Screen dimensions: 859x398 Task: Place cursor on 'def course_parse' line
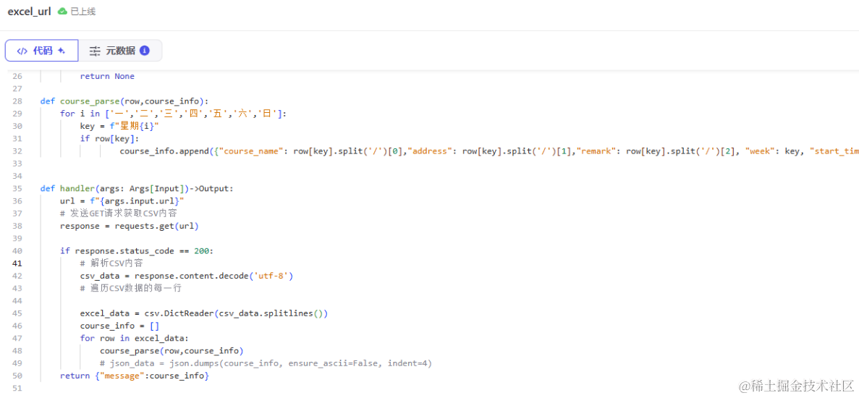[124, 101]
